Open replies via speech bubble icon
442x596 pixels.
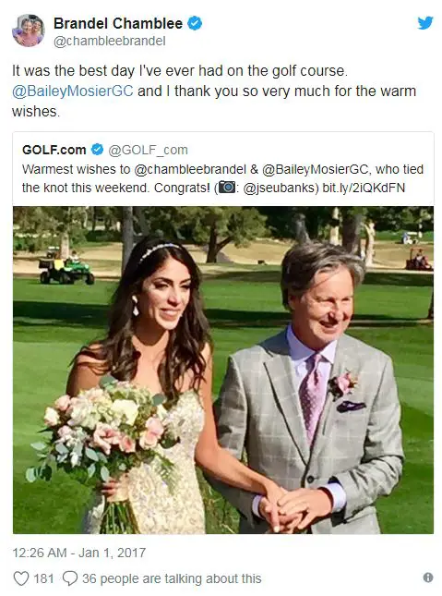coord(70,578)
